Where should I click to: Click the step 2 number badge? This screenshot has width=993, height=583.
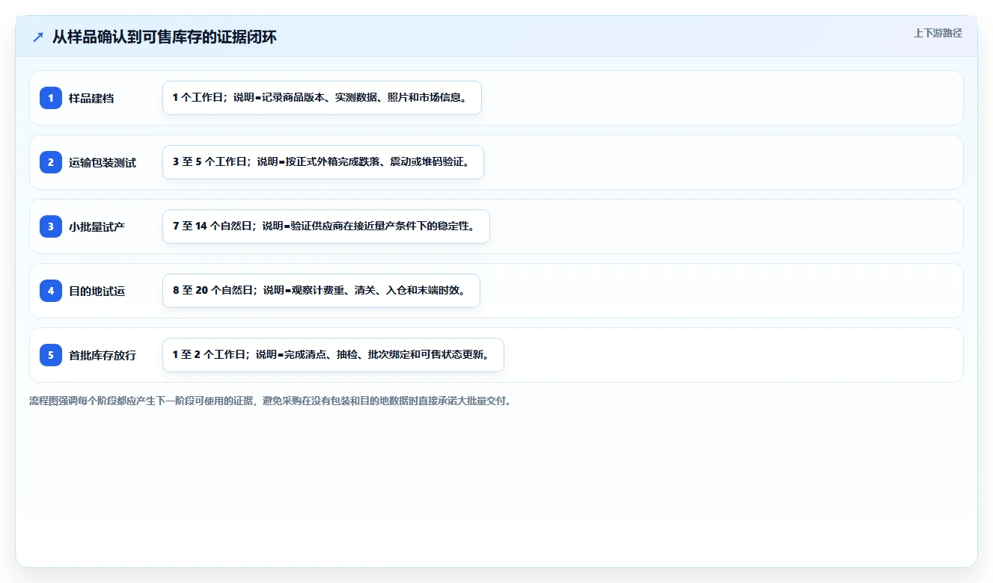coord(51,162)
